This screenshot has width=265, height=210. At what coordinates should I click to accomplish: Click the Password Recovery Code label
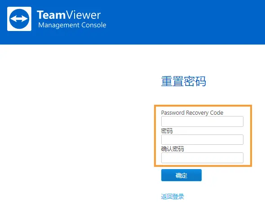192,113
